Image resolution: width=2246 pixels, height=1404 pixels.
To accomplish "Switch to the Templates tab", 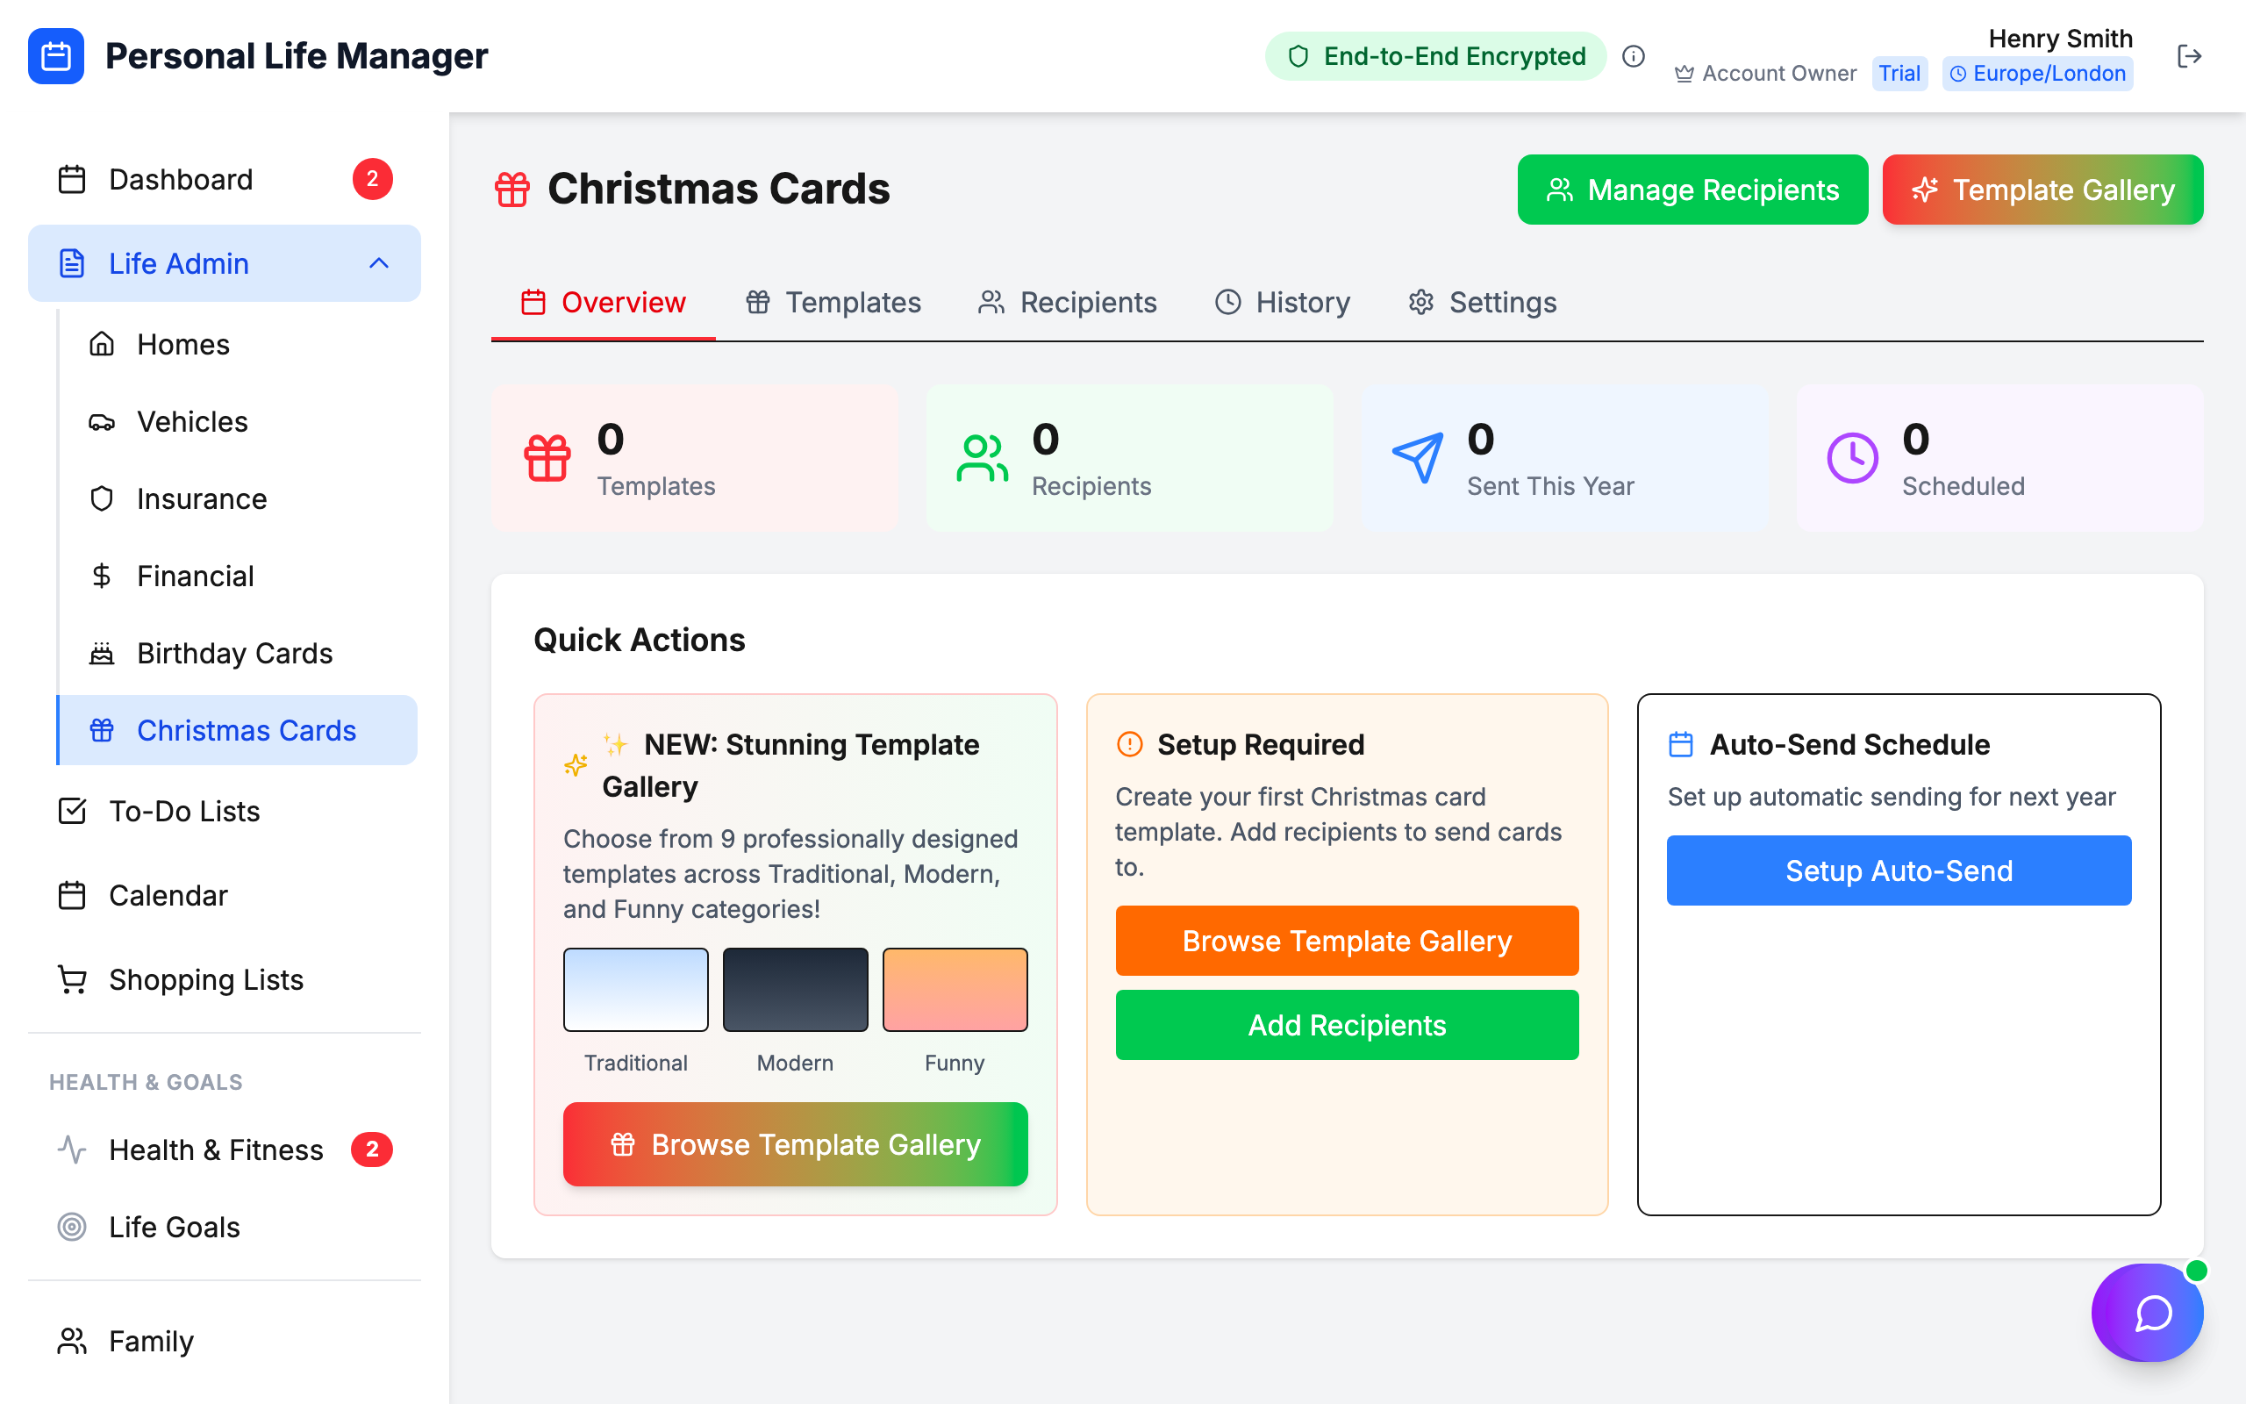I will (x=833, y=303).
